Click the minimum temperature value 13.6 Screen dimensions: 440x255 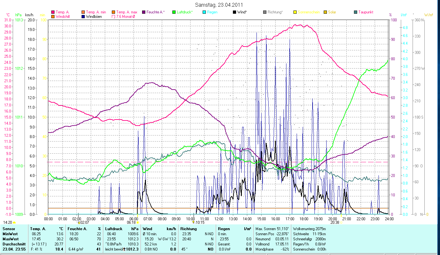(60, 234)
